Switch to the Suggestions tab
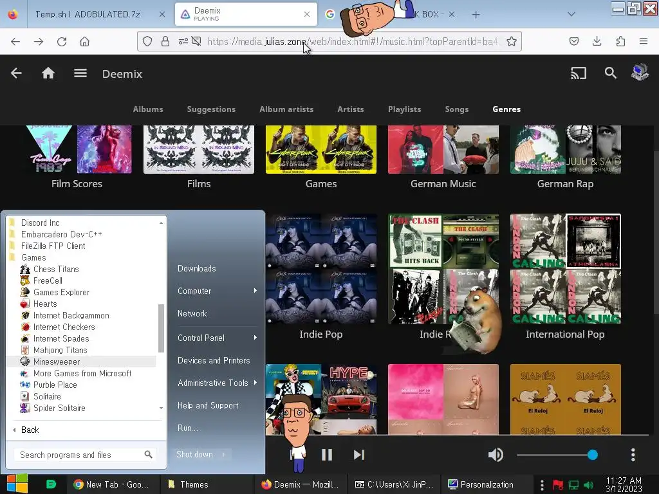This screenshot has height=494, width=659. pyautogui.click(x=211, y=109)
